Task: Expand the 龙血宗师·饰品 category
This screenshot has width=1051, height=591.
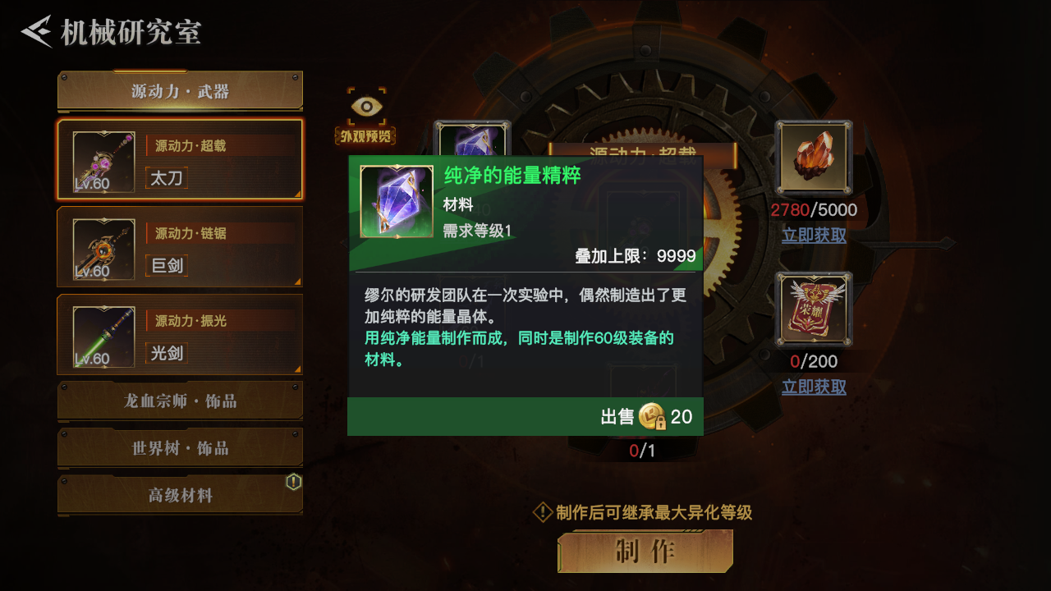Action: tap(180, 401)
